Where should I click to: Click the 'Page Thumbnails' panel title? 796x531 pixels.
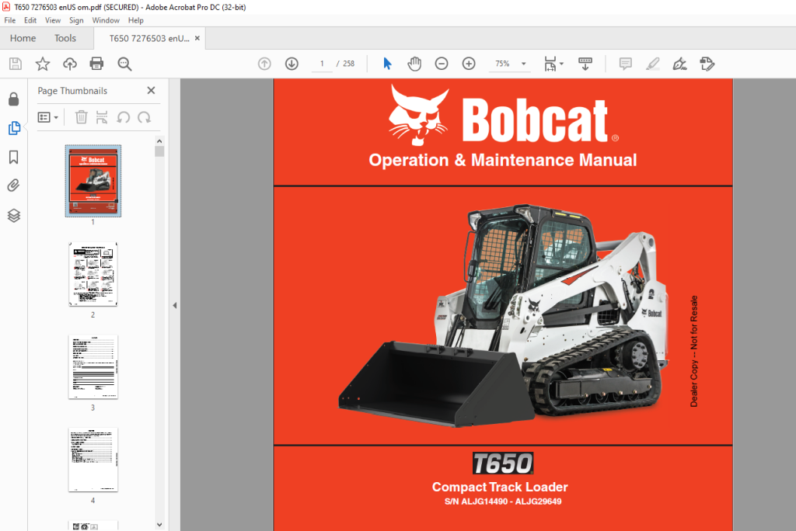pyautogui.click(x=72, y=91)
